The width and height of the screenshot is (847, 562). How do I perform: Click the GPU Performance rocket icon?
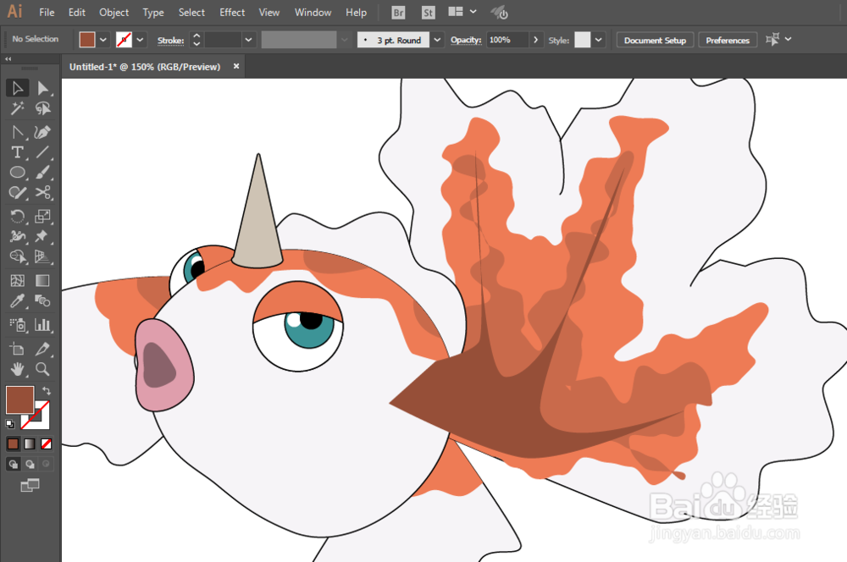tap(499, 13)
